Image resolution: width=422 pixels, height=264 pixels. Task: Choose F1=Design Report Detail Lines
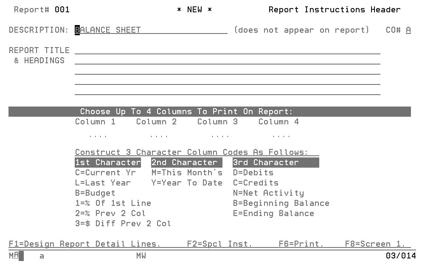[84, 244]
